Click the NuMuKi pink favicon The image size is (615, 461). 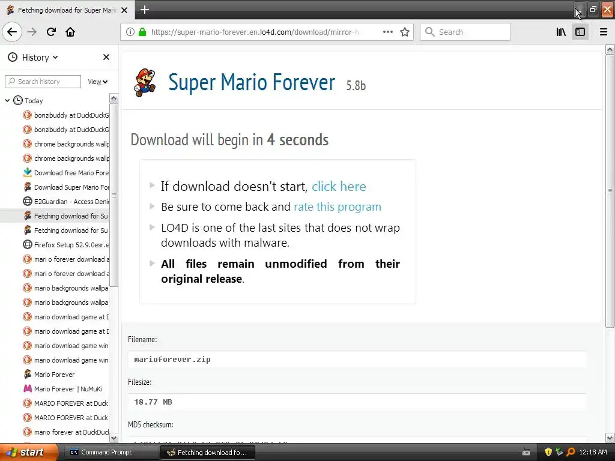pyautogui.click(x=28, y=389)
